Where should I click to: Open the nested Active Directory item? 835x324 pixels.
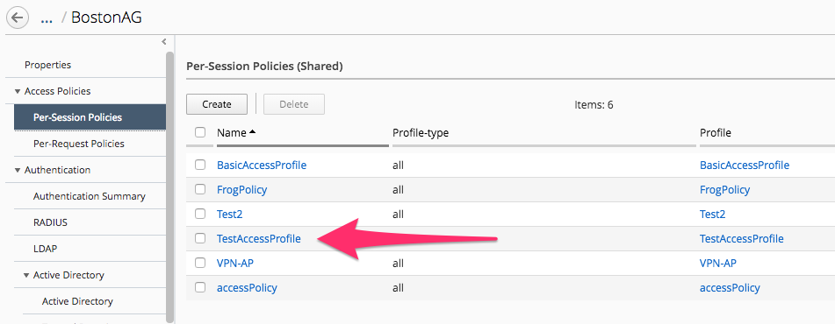coord(78,301)
